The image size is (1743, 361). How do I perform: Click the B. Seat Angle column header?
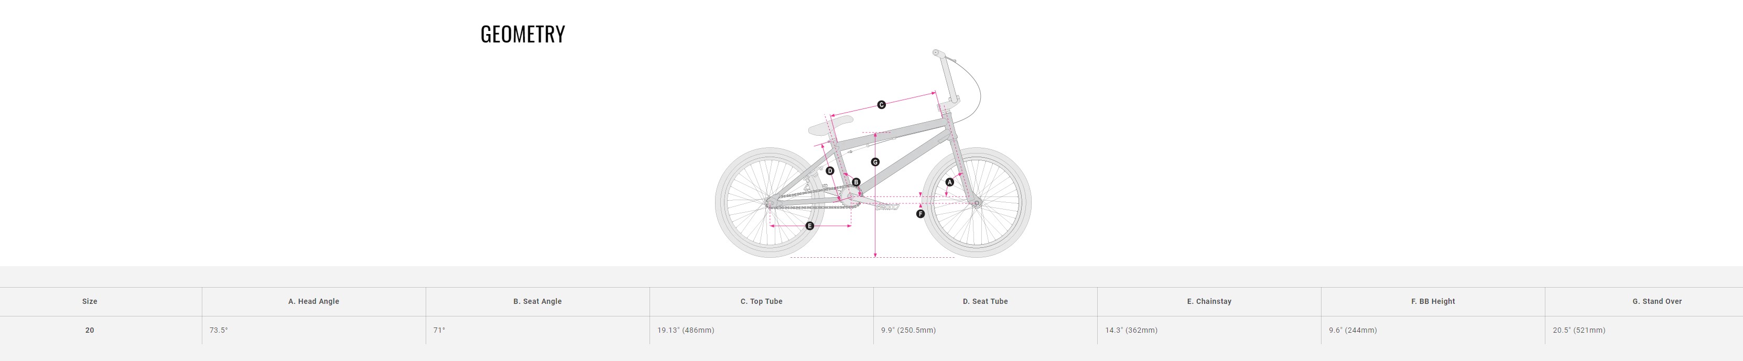(x=537, y=301)
